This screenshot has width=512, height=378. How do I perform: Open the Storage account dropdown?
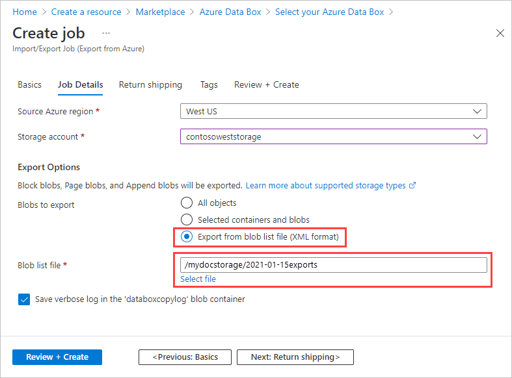(333, 136)
